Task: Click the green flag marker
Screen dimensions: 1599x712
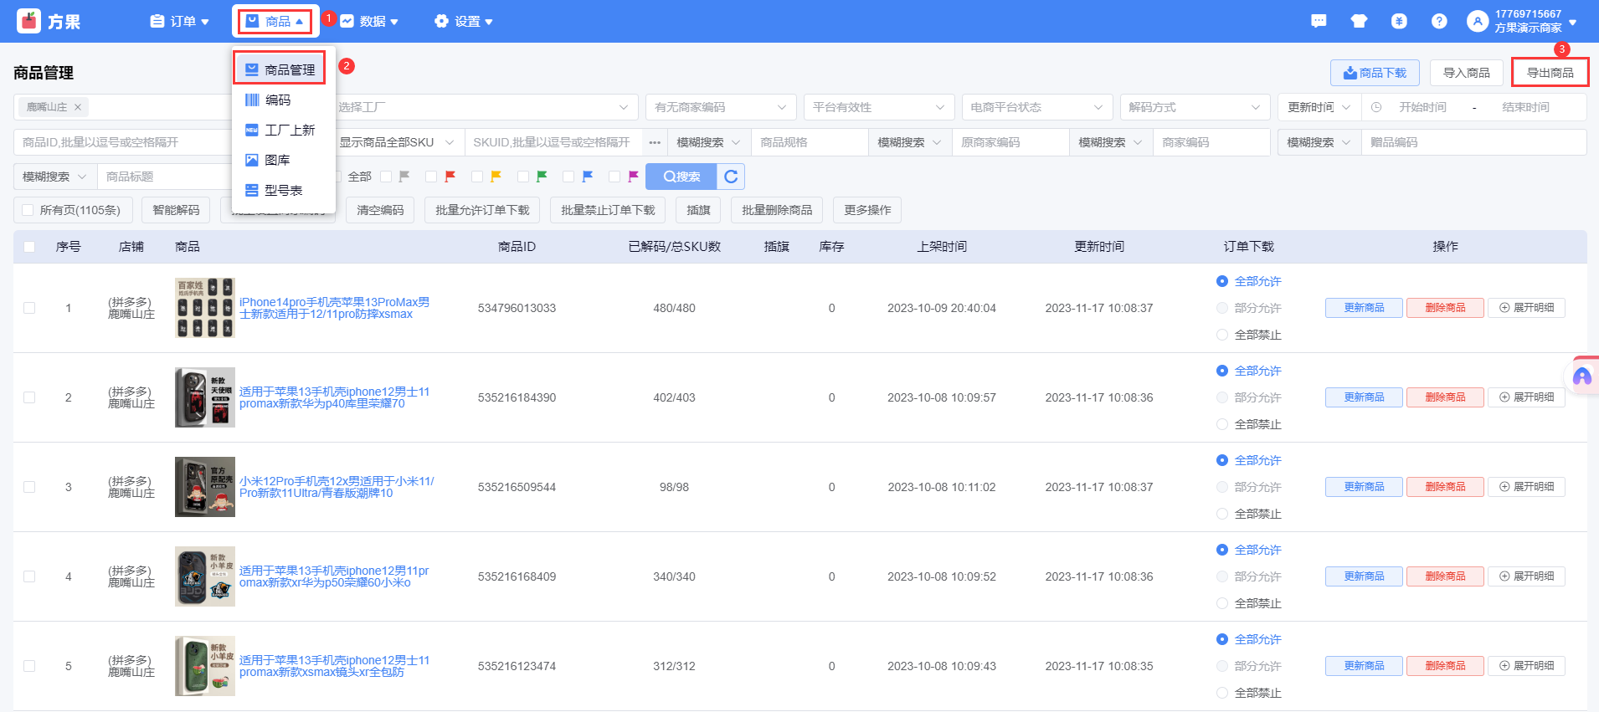Action: pyautogui.click(x=542, y=177)
